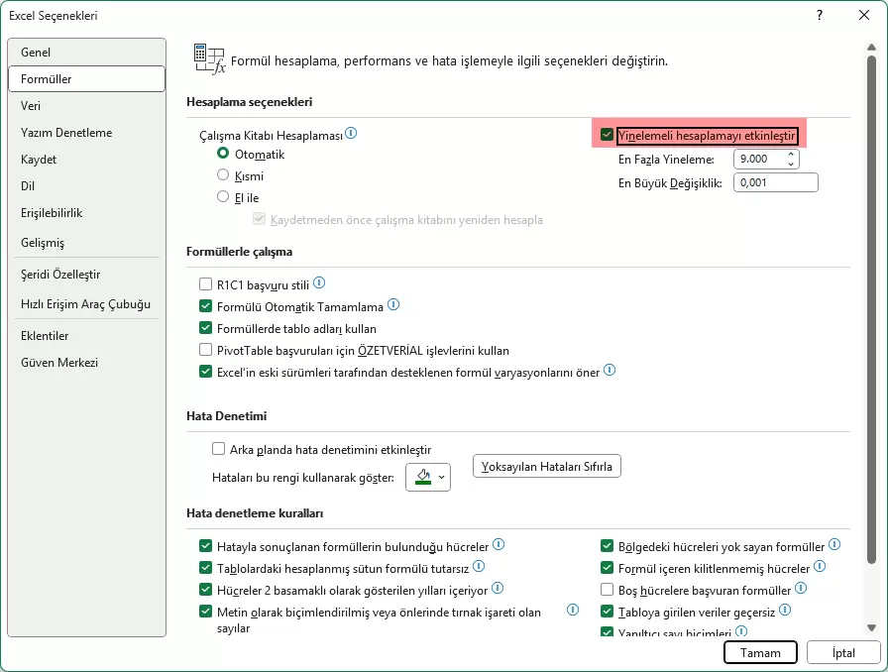This screenshot has width=888, height=672.
Task: Open the Gelişmiş category
Action: pos(43,243)
